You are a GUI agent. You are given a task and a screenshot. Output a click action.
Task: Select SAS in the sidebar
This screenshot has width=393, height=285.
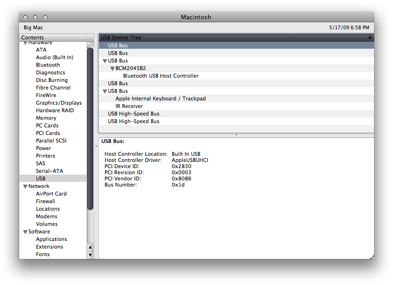(40, 163)
